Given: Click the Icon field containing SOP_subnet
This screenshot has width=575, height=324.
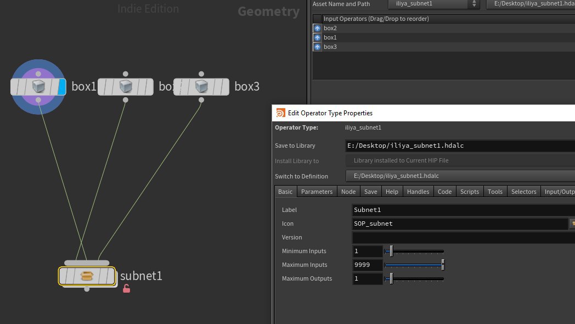Looking at the screenshot, I should tap(460, 224).
